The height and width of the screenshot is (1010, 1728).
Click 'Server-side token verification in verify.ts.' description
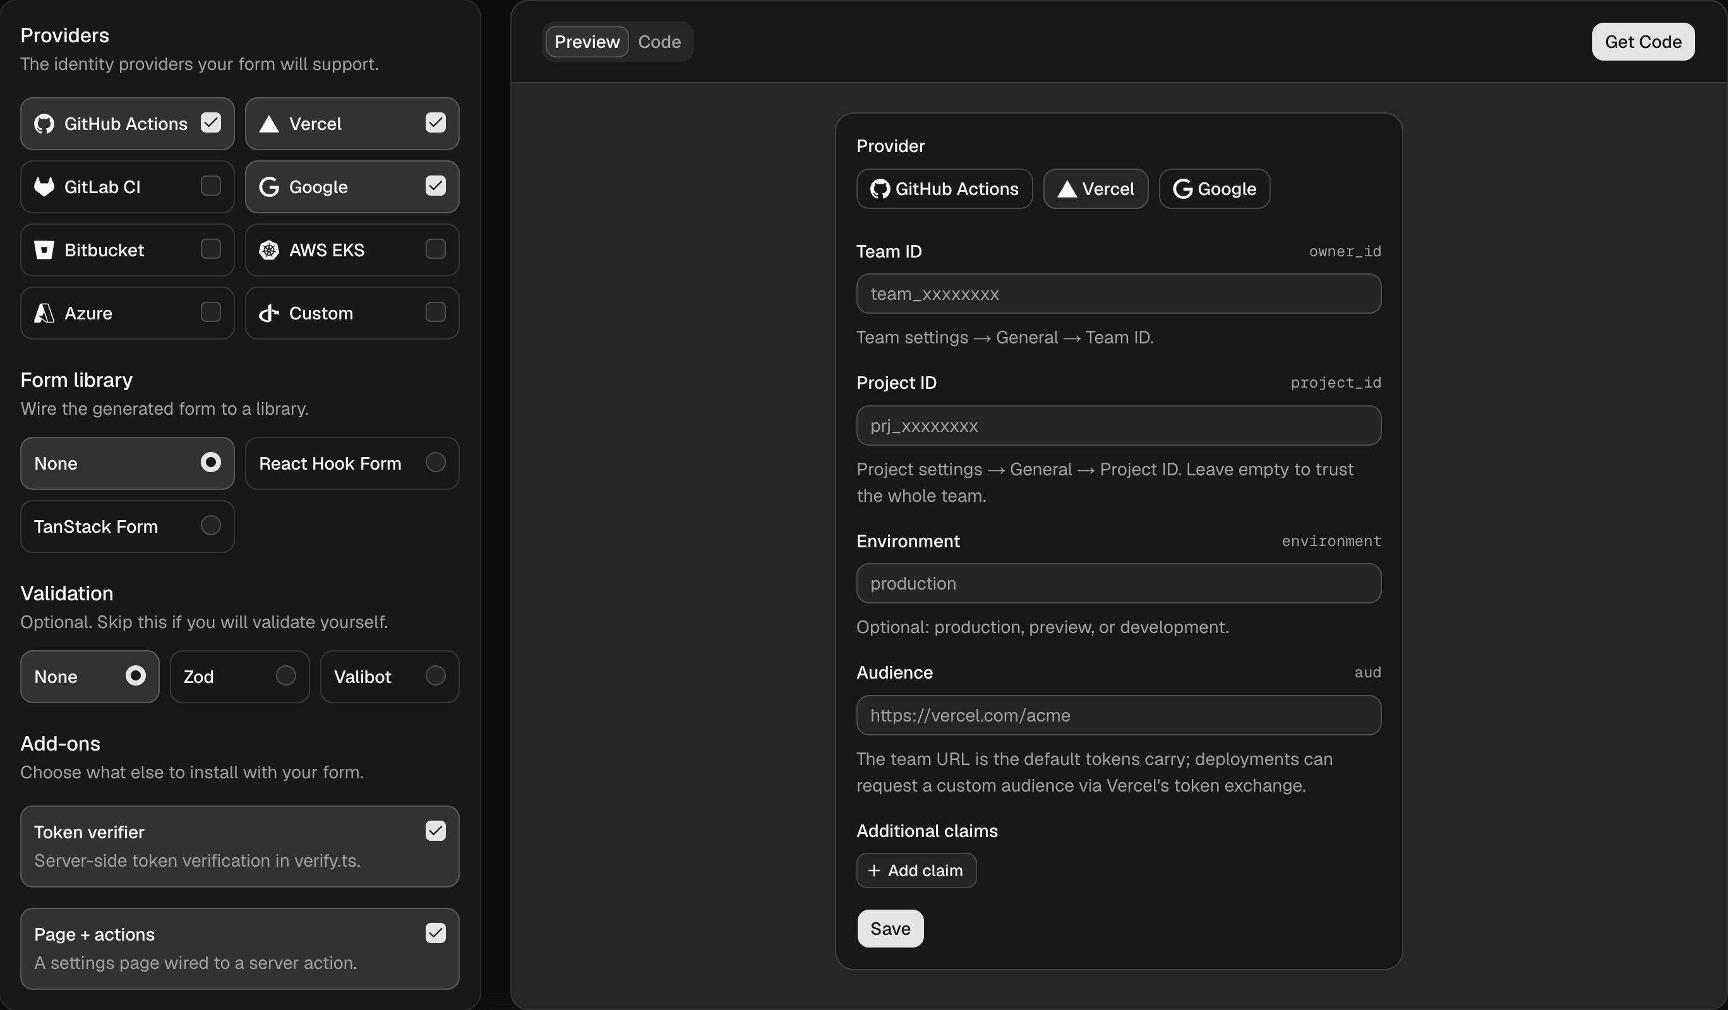197,861
